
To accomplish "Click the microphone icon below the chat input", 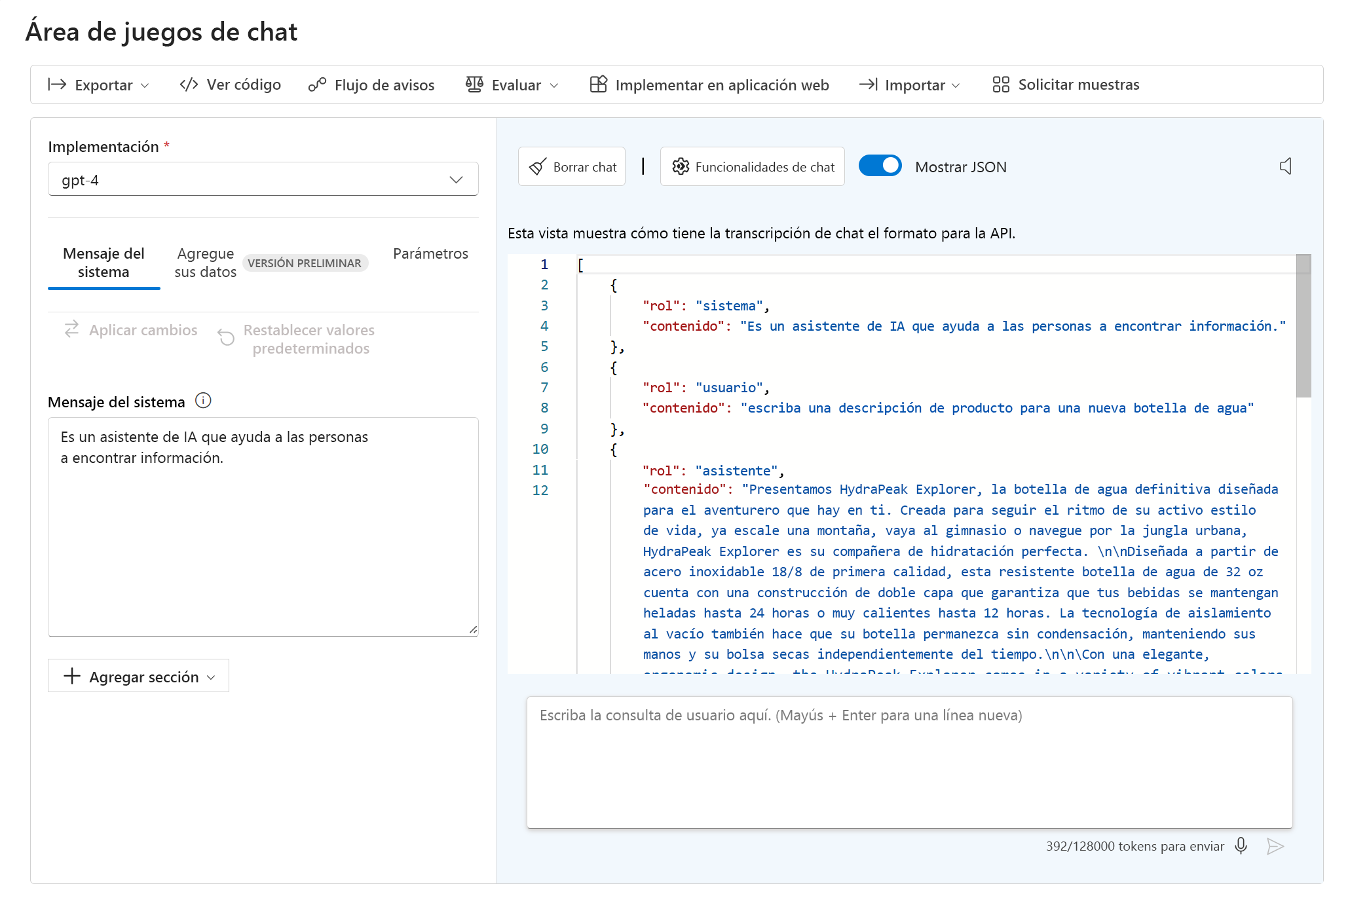I will click(x=1241, y=846).
